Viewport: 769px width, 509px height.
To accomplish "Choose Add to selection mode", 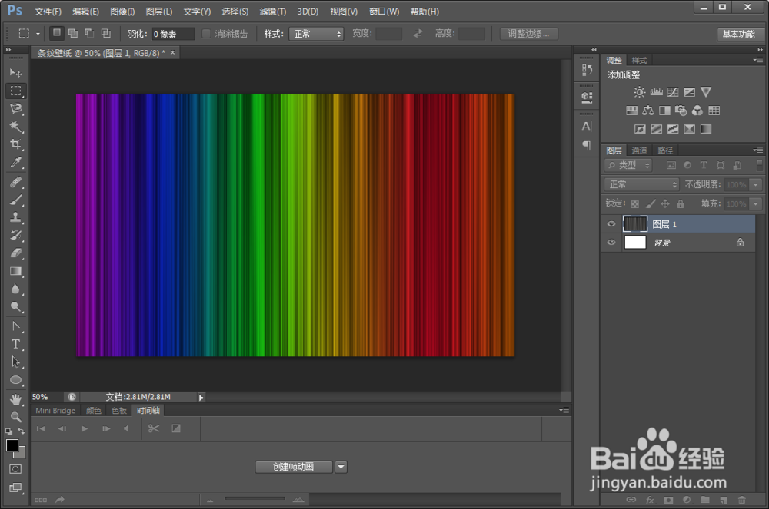I will pyautogui.click(x=73, y=33).
